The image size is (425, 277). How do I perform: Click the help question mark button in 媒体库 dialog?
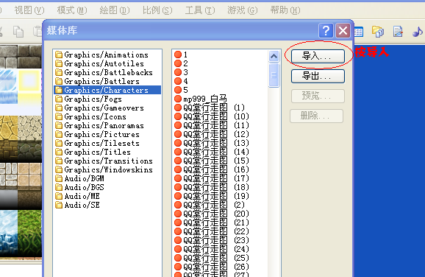click(326, 31)
